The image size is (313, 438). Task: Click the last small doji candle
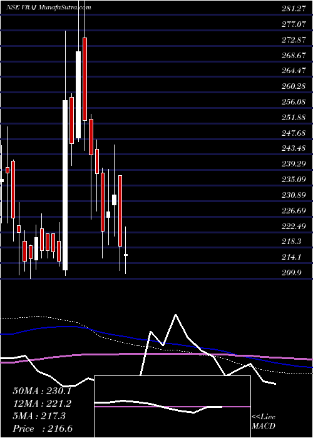click(126, 255)
